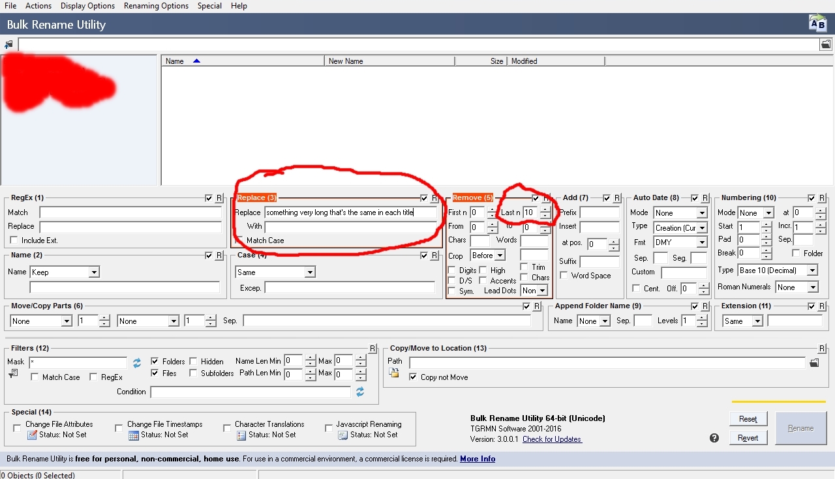Click the Replace text field in Replace (3)

point(351,212)
